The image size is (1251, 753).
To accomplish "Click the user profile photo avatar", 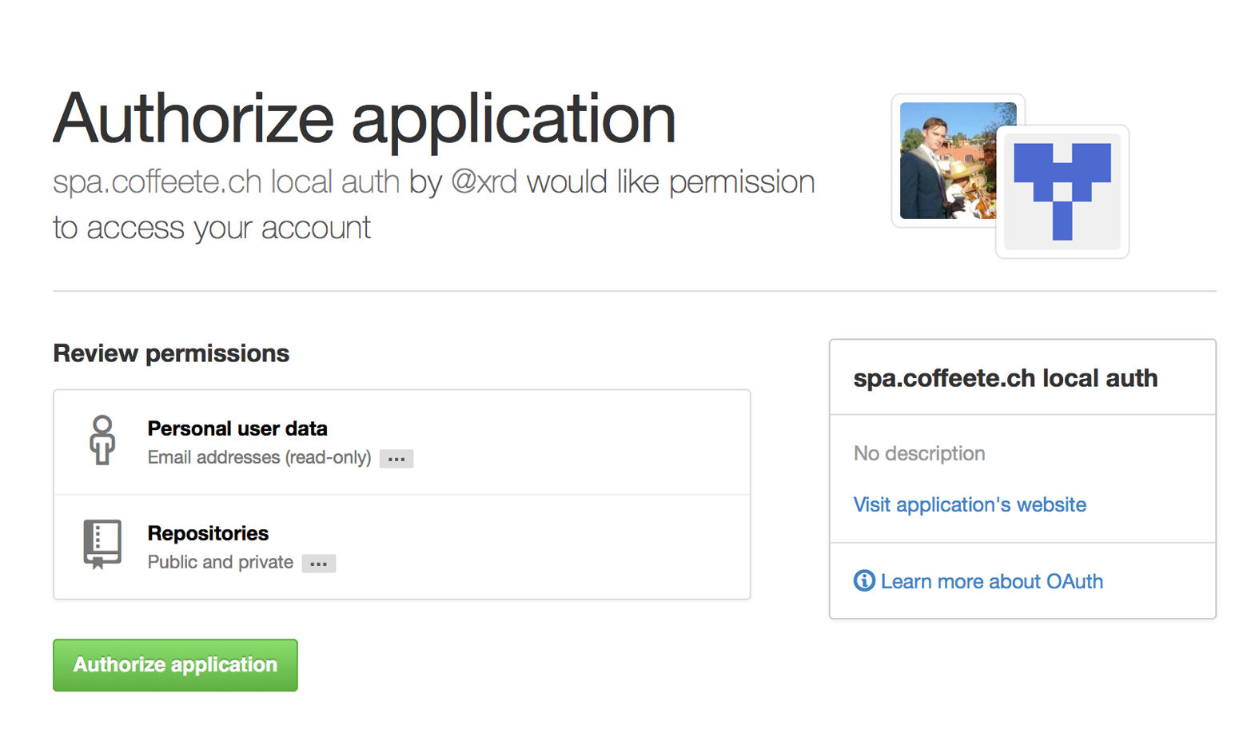I will 947,160.
